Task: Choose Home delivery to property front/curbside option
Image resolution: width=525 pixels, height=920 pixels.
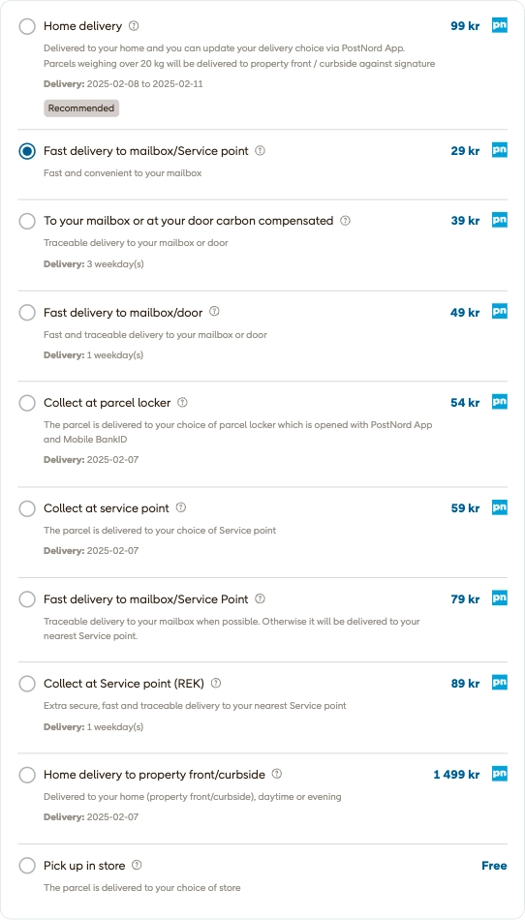Action: point(27,775)
